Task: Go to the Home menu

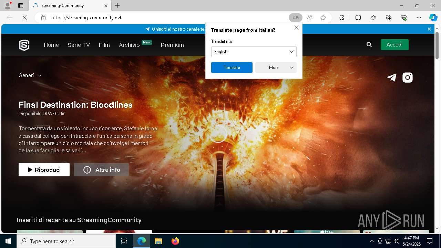Action: (x=51, y=45)
